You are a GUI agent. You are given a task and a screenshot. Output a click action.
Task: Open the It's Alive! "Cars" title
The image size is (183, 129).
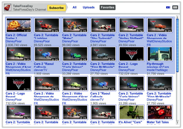click(x=130, y=122)
